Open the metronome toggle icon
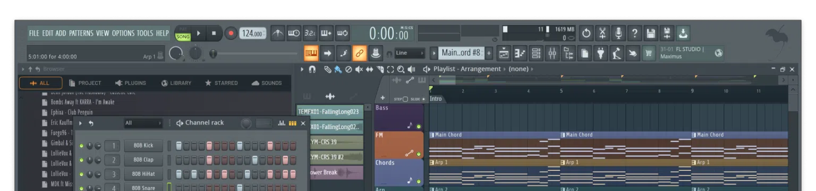 (x=278, y=33)
